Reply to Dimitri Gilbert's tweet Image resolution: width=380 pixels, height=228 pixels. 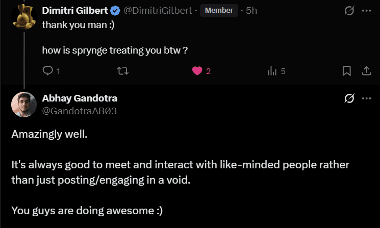48,71
